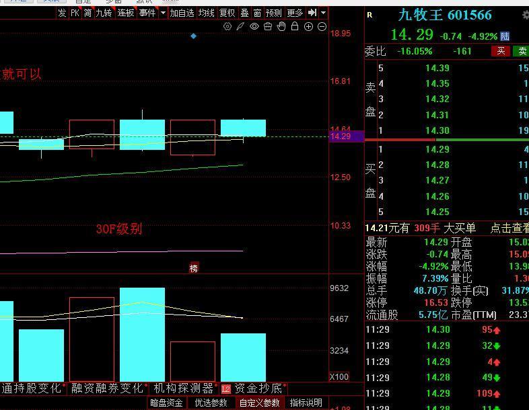Toggle the eye visibility icon above chart
The height and width of the screenshot is (410, 529).
254,27
